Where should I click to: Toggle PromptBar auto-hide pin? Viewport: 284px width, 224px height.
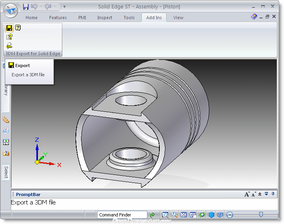[273, 194]
